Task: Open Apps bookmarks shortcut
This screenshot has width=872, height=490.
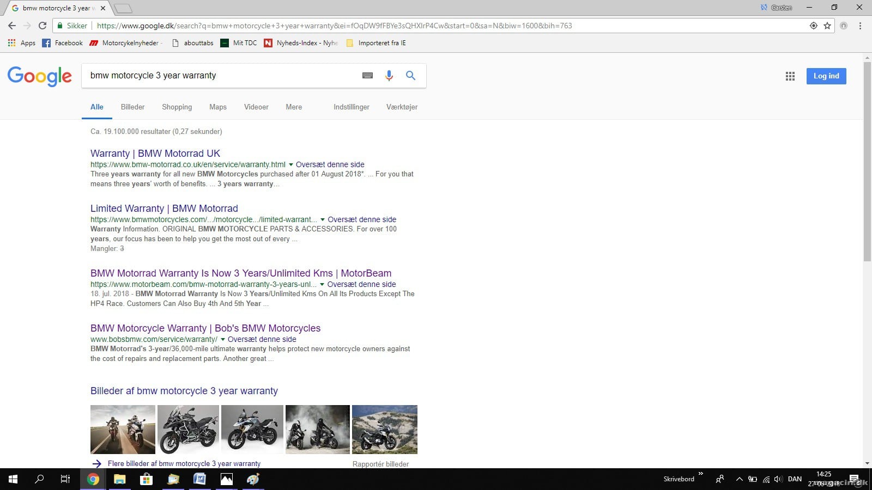Action: coord(22,43)
